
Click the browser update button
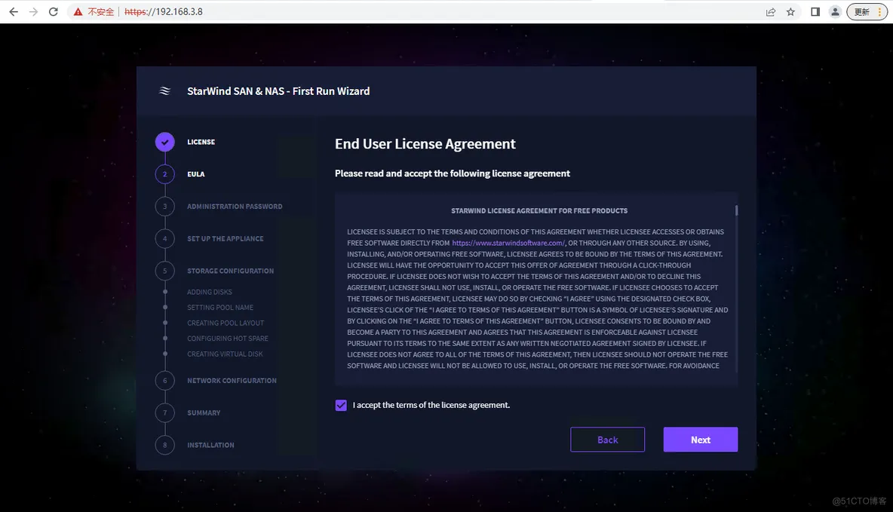point(867,11)
